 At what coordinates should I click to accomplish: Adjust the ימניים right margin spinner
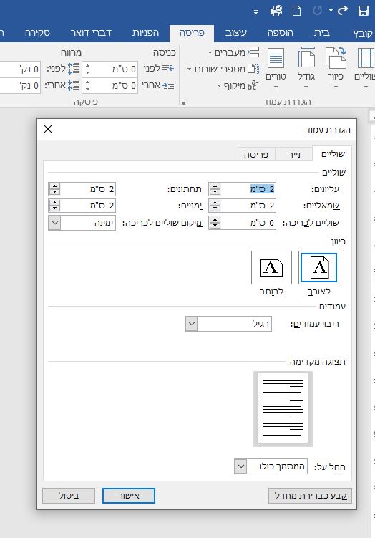click(x=54, y=206)
